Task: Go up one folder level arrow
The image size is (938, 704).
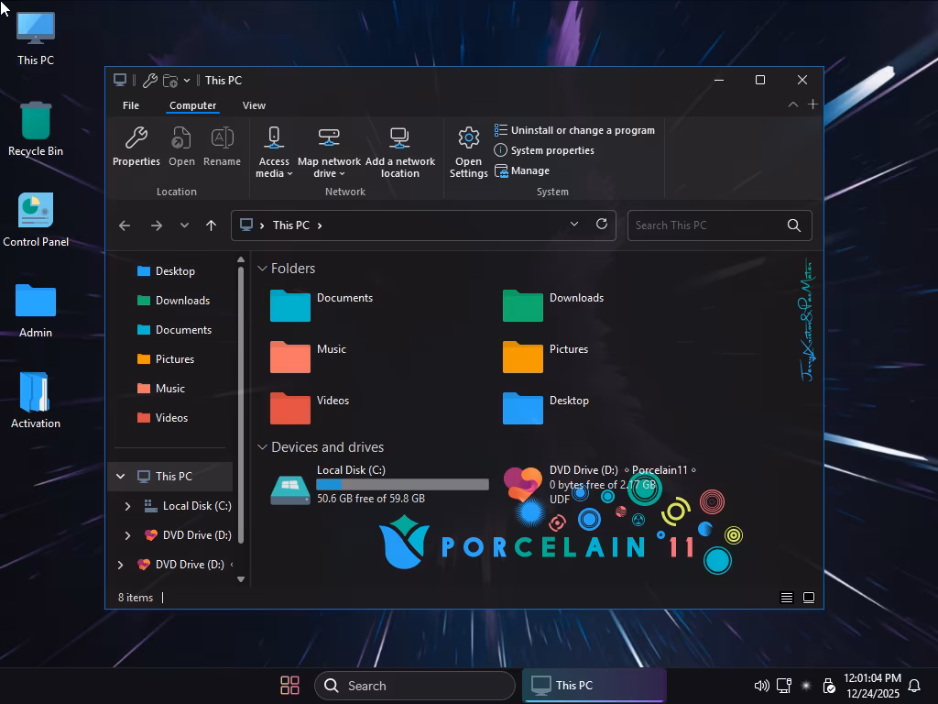Action: pos(211,225)
